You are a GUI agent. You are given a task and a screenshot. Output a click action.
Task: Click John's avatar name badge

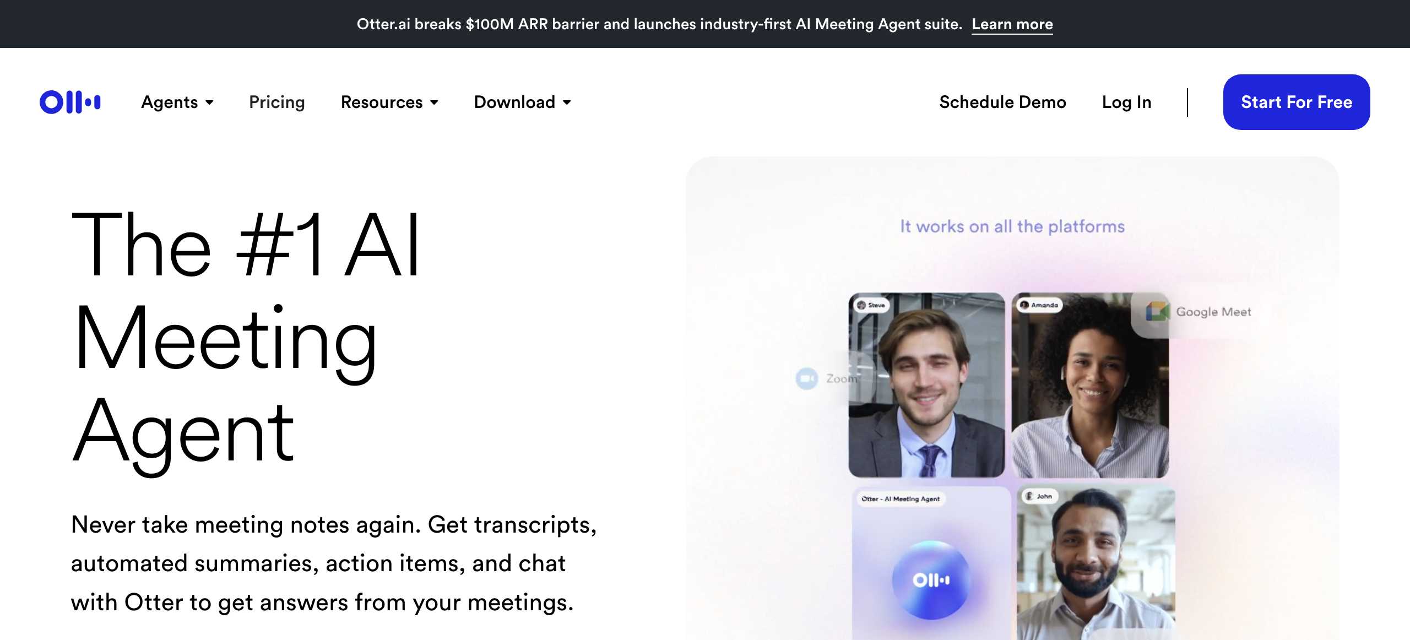1040,496
